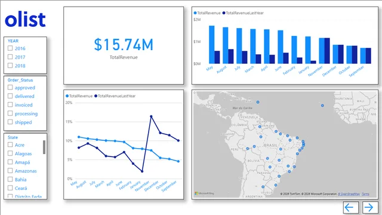This screenshot has height=215, width=382.
Task: Click the OpenStreetMap link on map
Action: [x=349, y=194]
